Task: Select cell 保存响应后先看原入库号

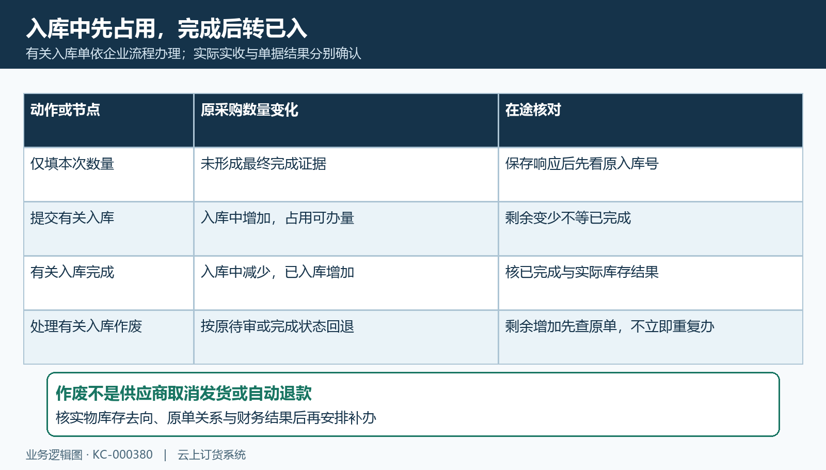Action: pos(650,175)
